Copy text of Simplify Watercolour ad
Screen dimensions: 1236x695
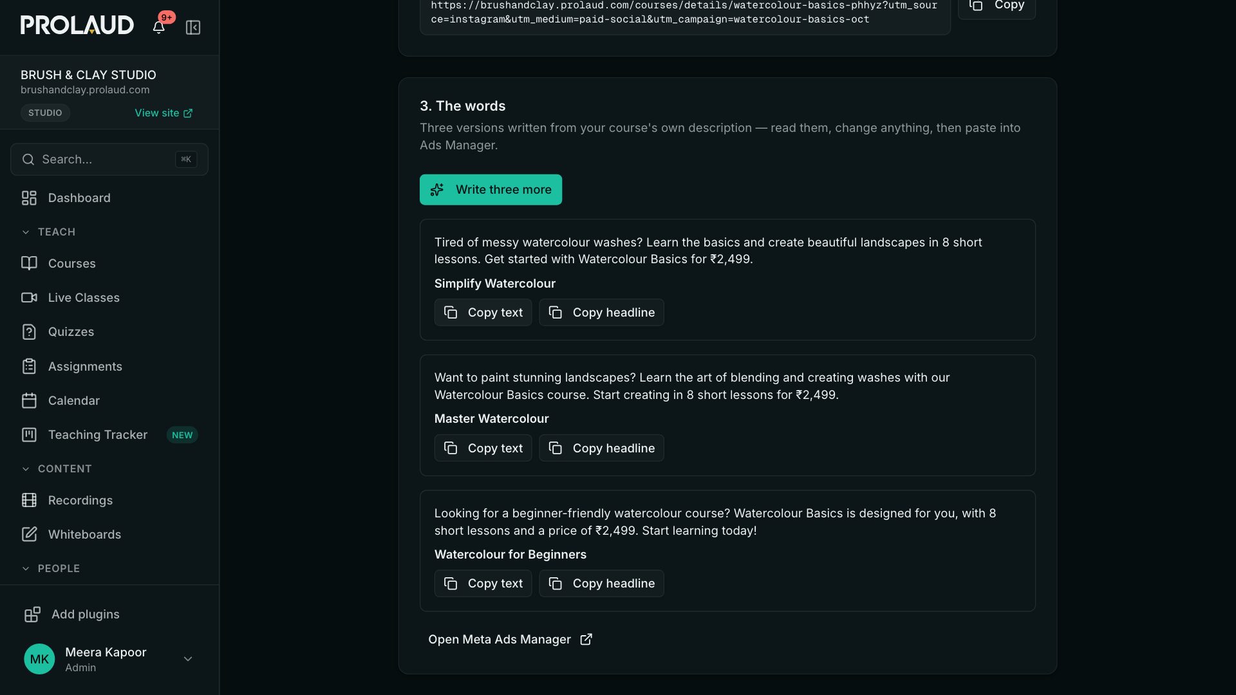483,312
